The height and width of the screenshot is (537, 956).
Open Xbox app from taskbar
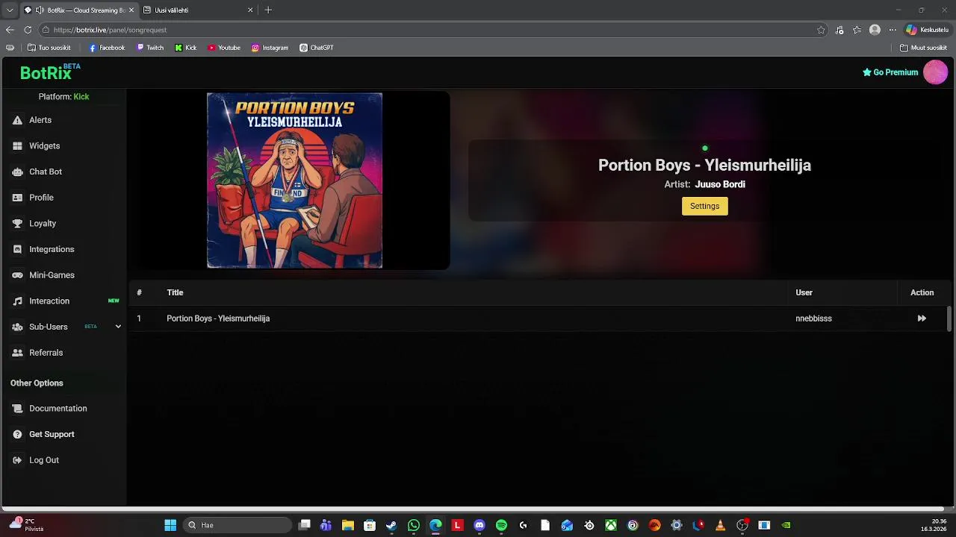611,525
